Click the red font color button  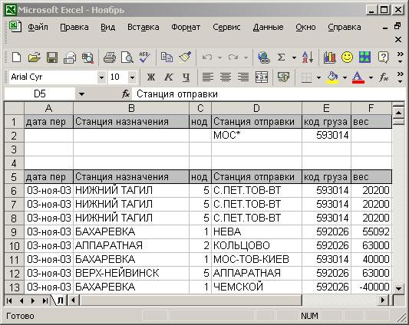[x=358, y=77]
